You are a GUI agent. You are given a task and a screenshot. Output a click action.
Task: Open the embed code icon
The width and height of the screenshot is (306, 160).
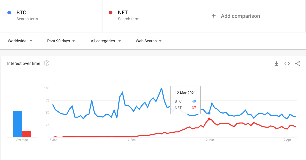[287, 64]
